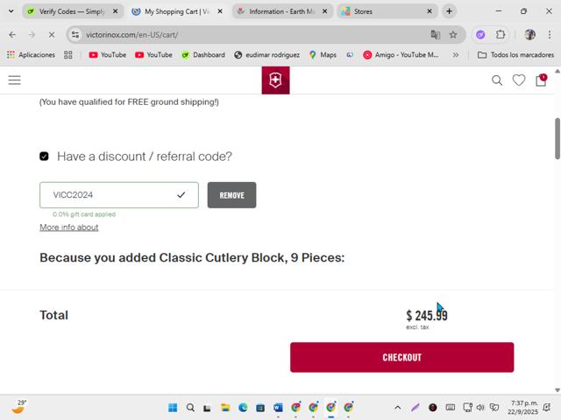Open the browser extensions puzzle icon
The height and width of the screenshot is (420, 561).
click(x=501, y=35)
